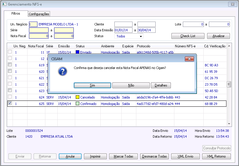Click the Ambiente column header

tap(111, 46)
